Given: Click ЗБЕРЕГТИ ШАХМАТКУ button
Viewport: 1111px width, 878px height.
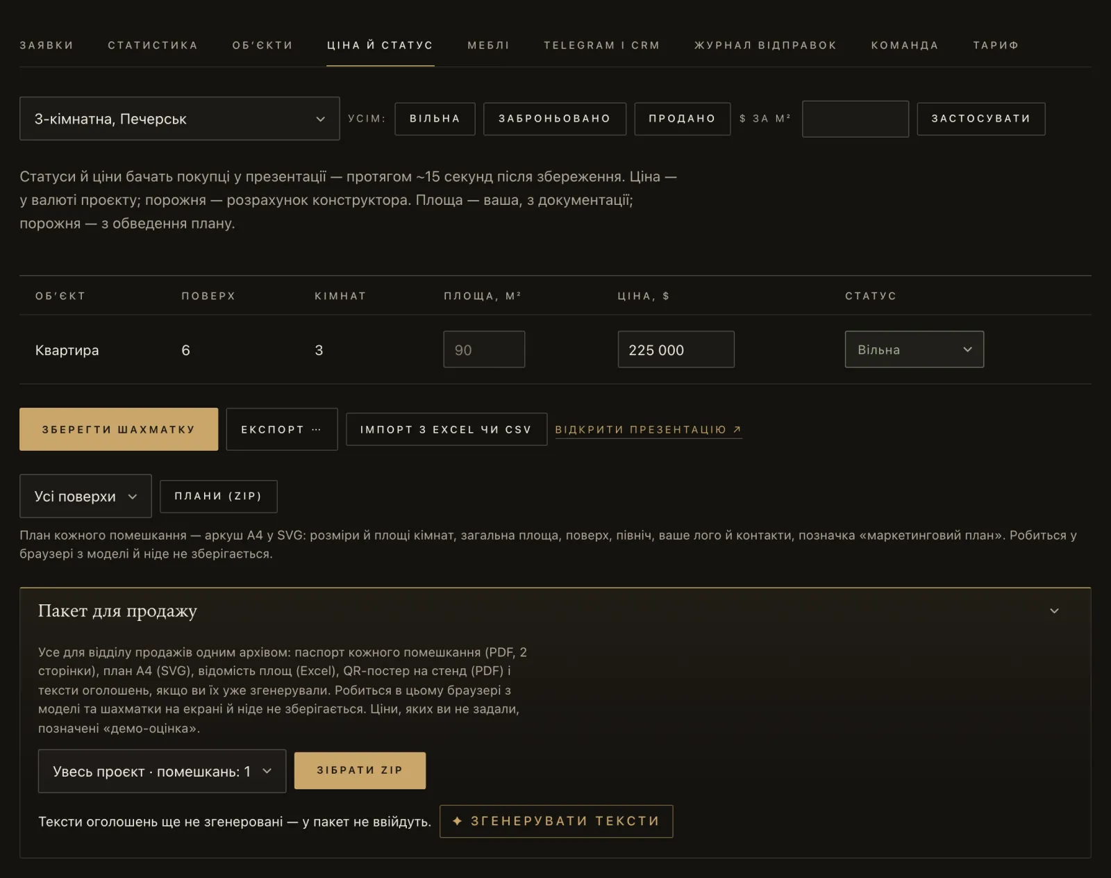Looking at the screenshot, I should (119, 429).
